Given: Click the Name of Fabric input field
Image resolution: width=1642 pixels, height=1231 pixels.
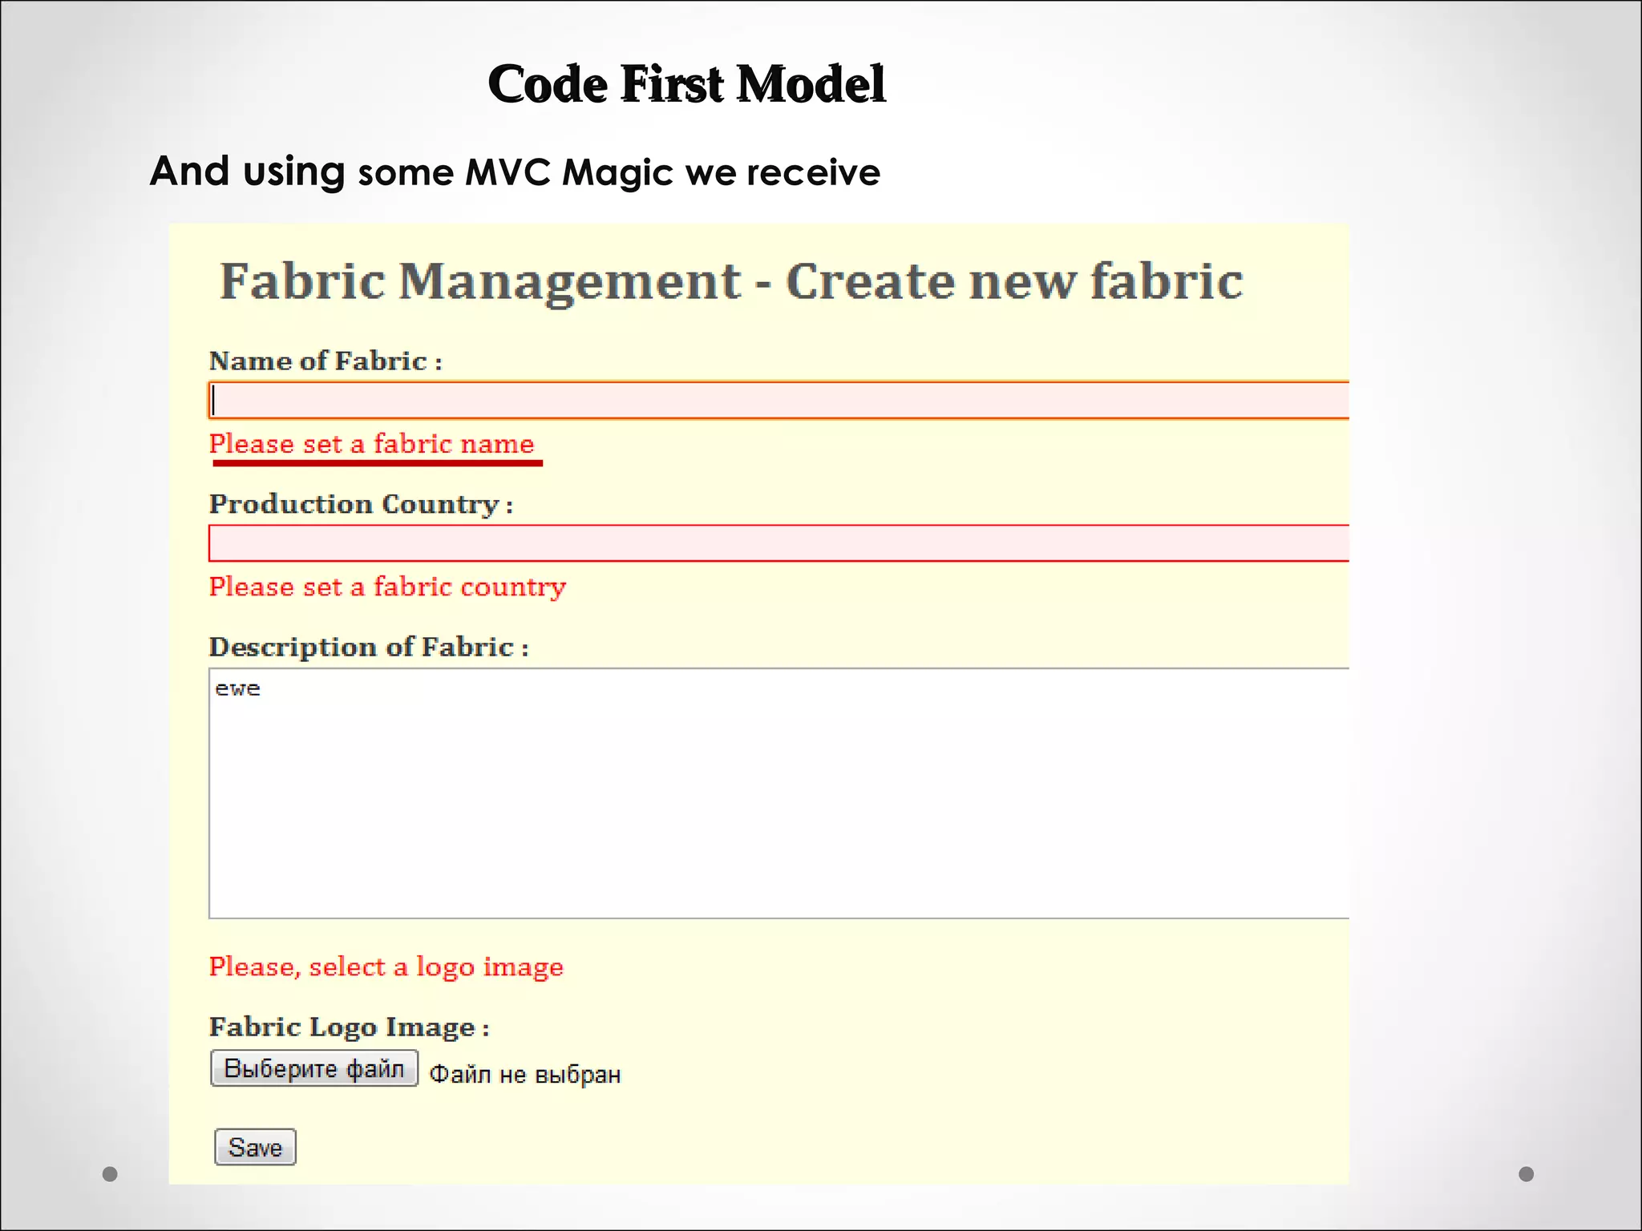Looking at the screenshot, I should 779,400.
